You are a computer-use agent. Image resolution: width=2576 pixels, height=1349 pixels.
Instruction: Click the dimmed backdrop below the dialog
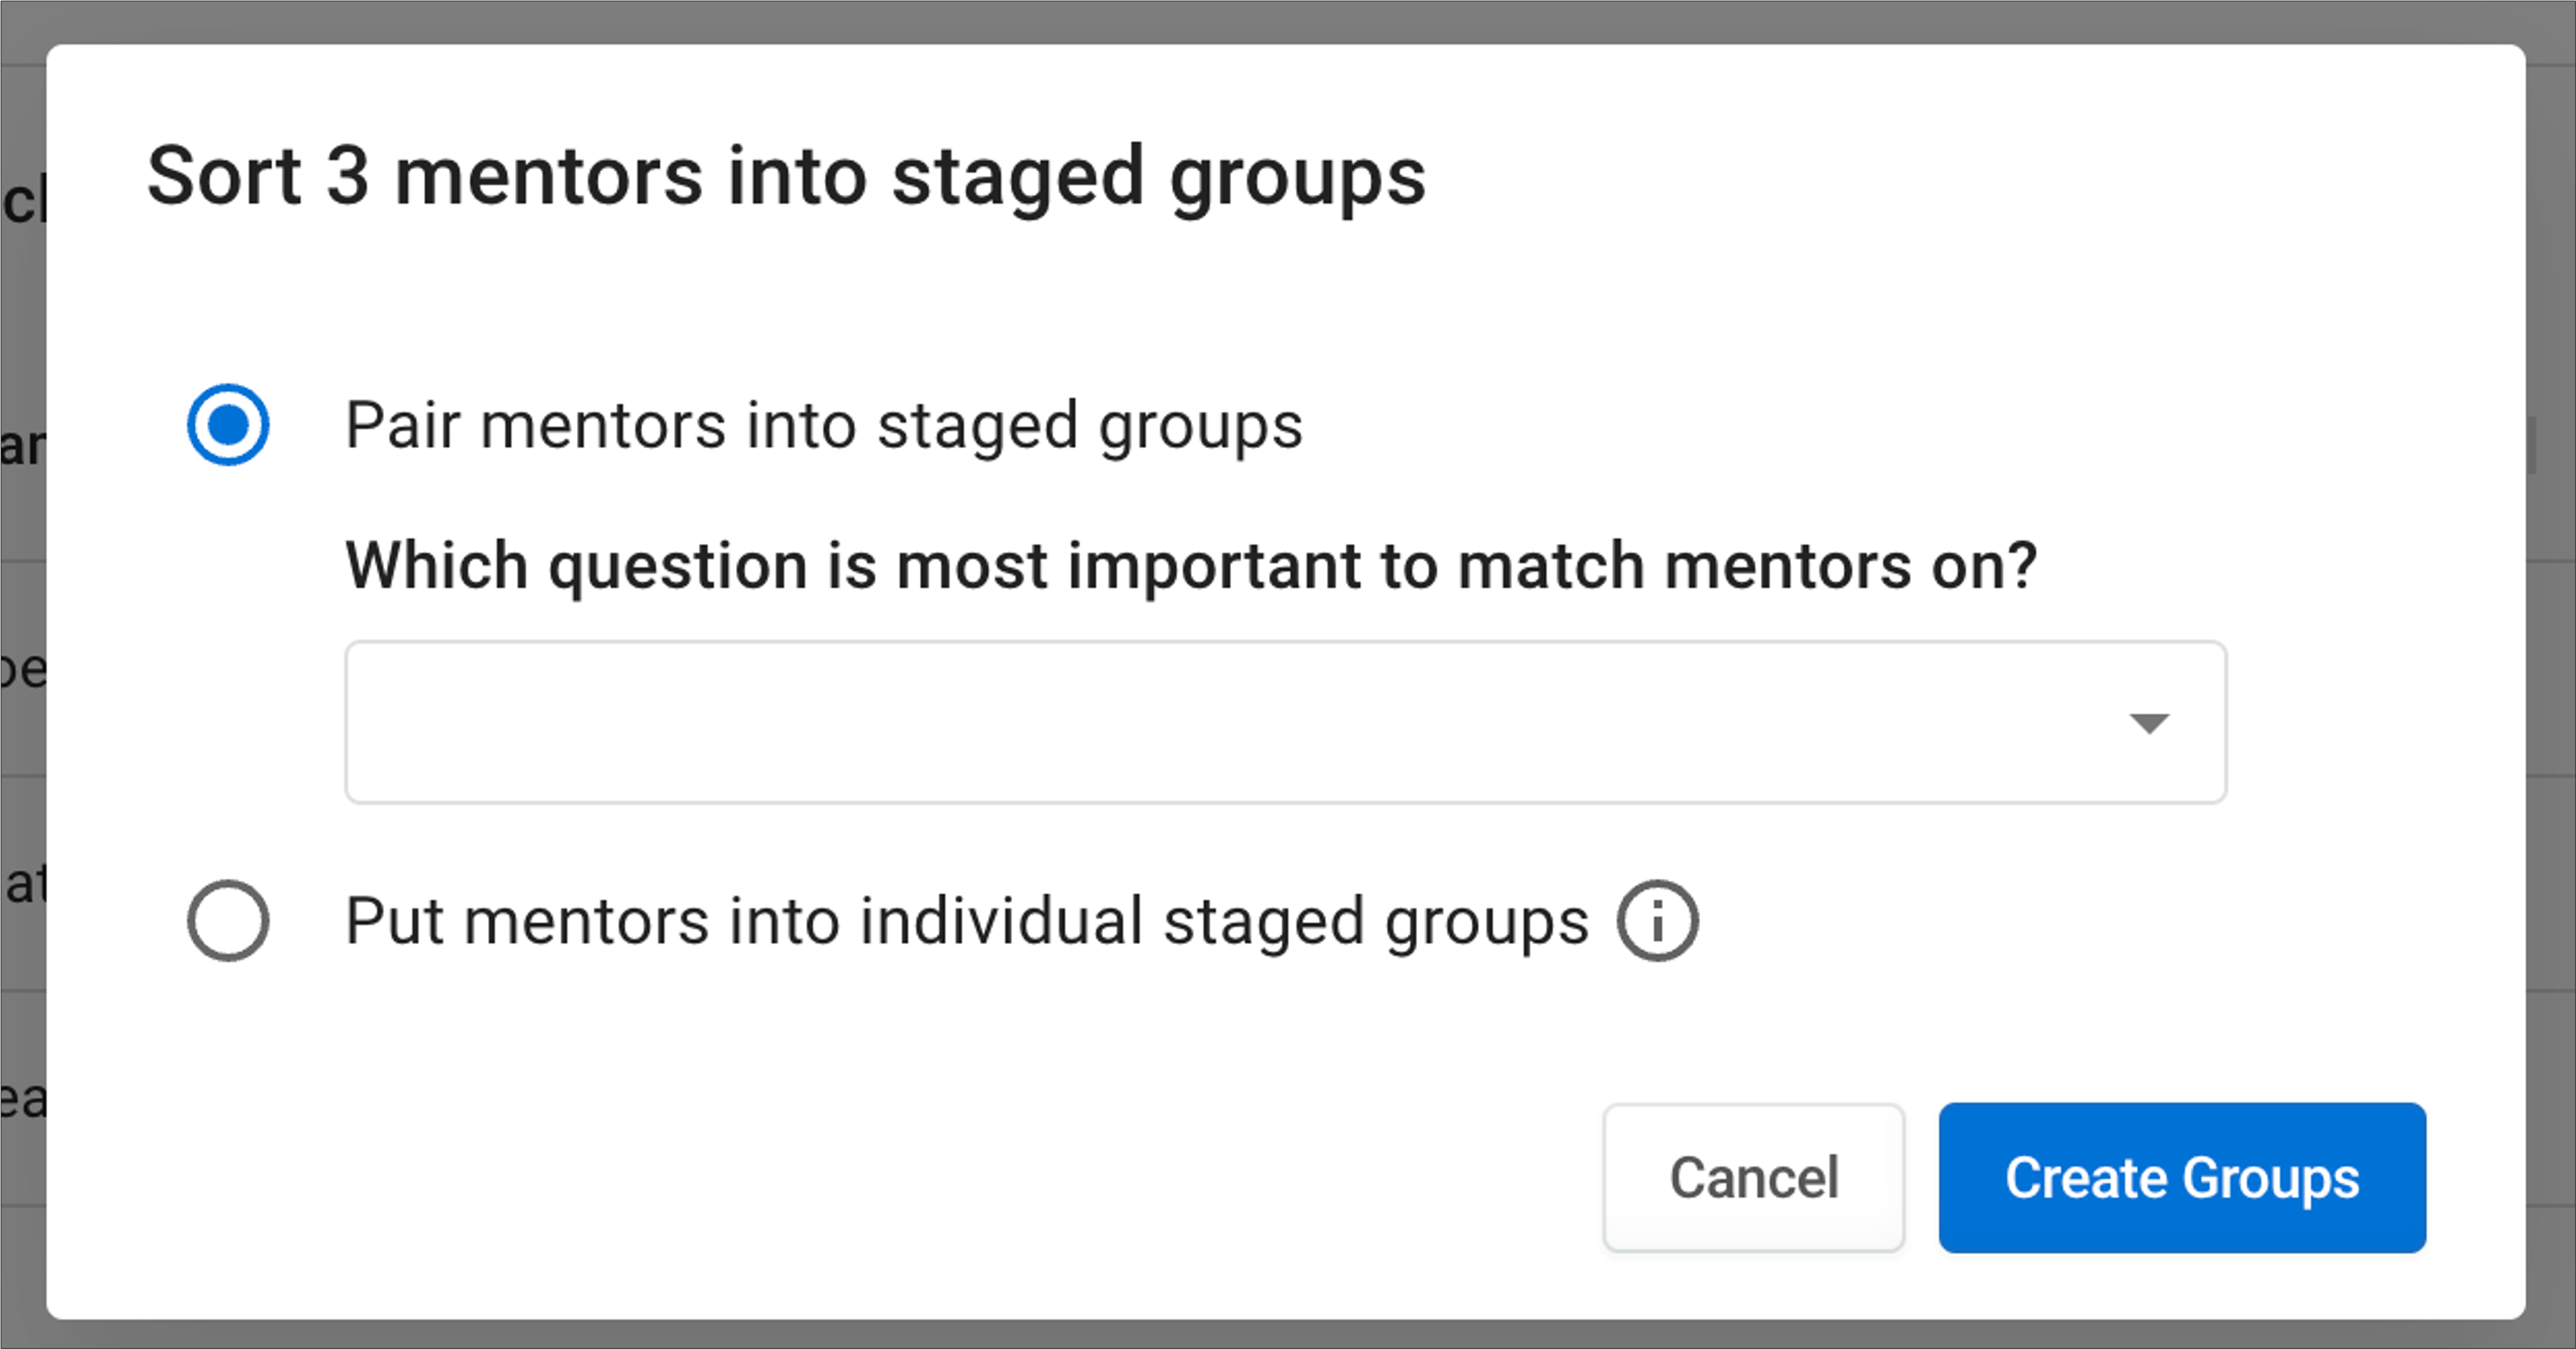(x=1288, y=1335)
